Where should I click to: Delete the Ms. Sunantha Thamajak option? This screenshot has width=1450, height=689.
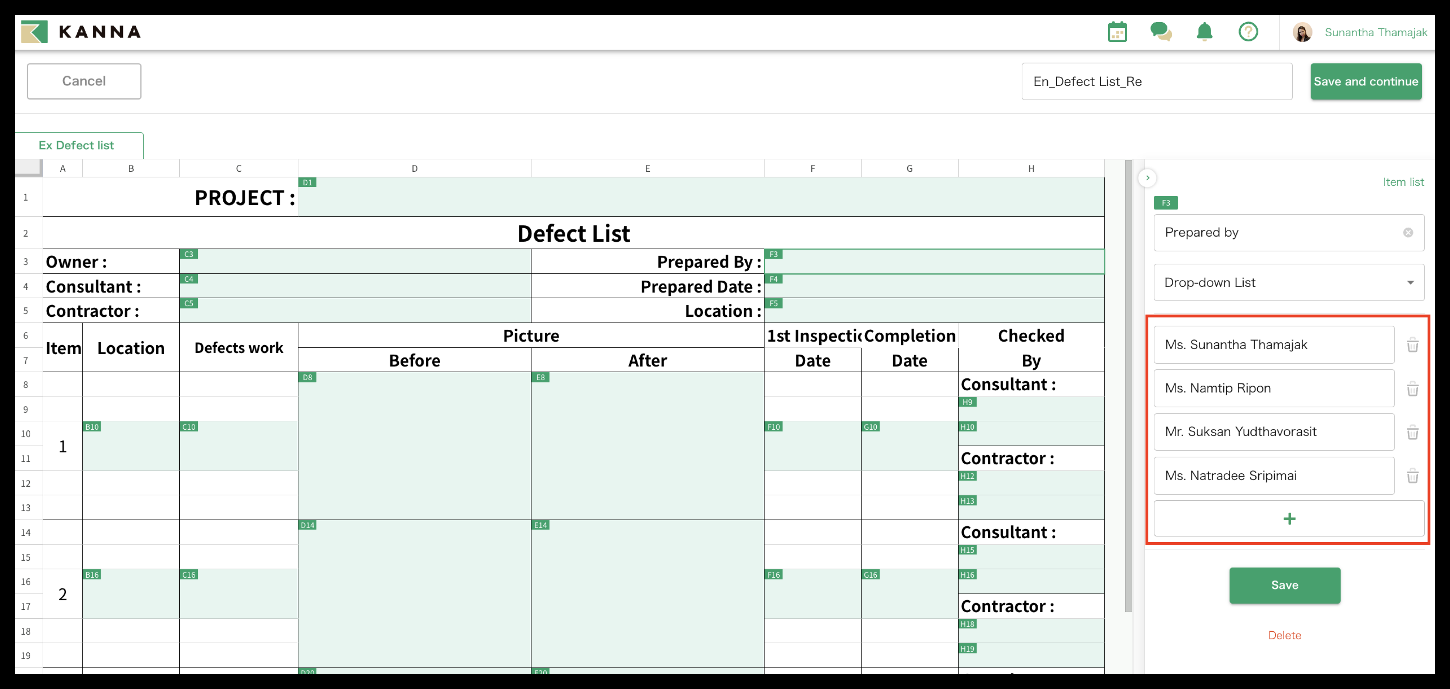pyautogui.click(x=1412, y=345)
